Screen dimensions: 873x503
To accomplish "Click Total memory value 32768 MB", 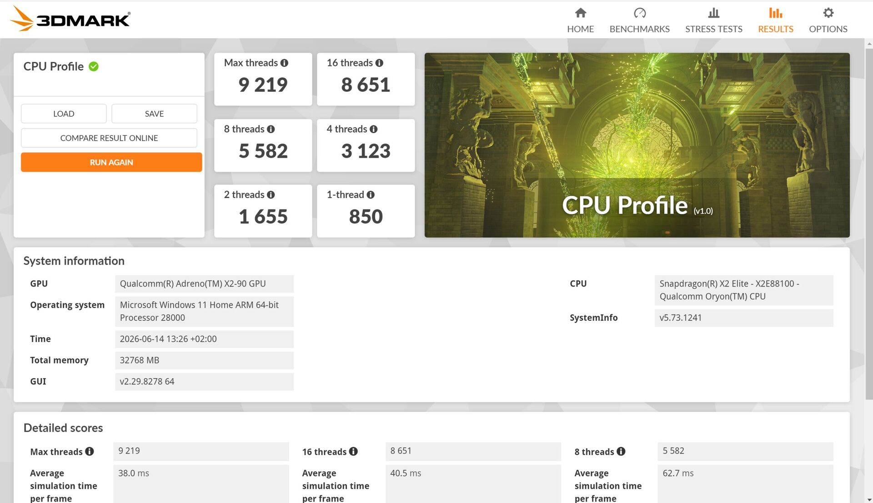I will 204,360.
